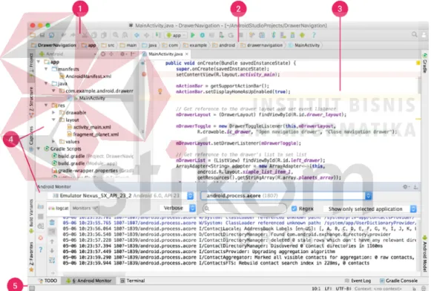Image resolution: width=431 pixels, height=291 pixels.
Task: Click the DrawerNavigation breadcrumb
Action: tap(53, 45)
